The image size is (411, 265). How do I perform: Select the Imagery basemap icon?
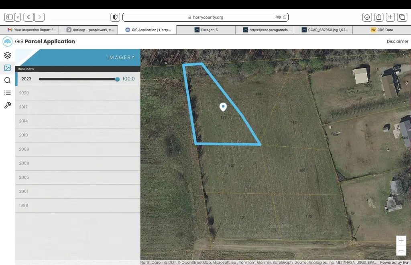[7, 68]
